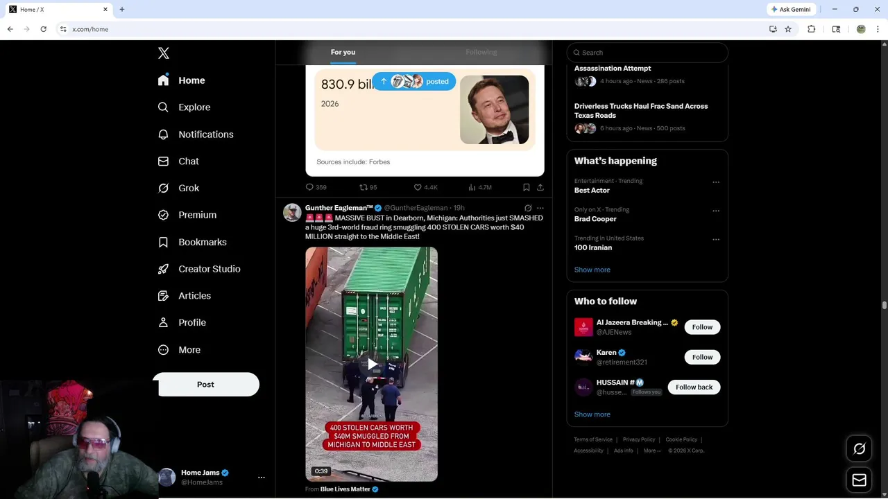Image resolution: width=888 pixels, height=499 pixels.
Task: Open Terms of Service link
Action: click(x=593, y=439)
